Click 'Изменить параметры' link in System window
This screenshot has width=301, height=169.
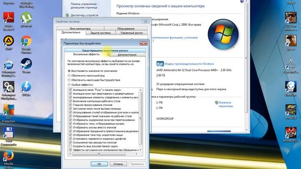226,104
